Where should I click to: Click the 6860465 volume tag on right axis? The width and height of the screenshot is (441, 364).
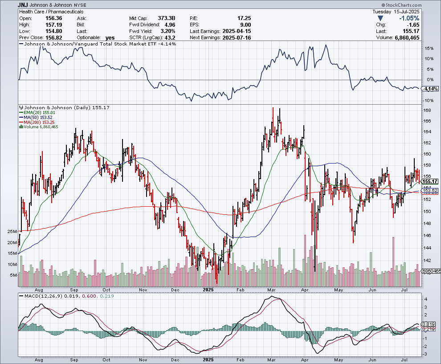pyautogui.click(x=431, y=271)
